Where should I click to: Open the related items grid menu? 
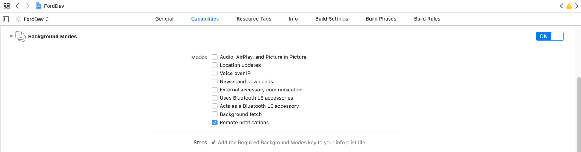pyautogui.click(x=6, y=6)
